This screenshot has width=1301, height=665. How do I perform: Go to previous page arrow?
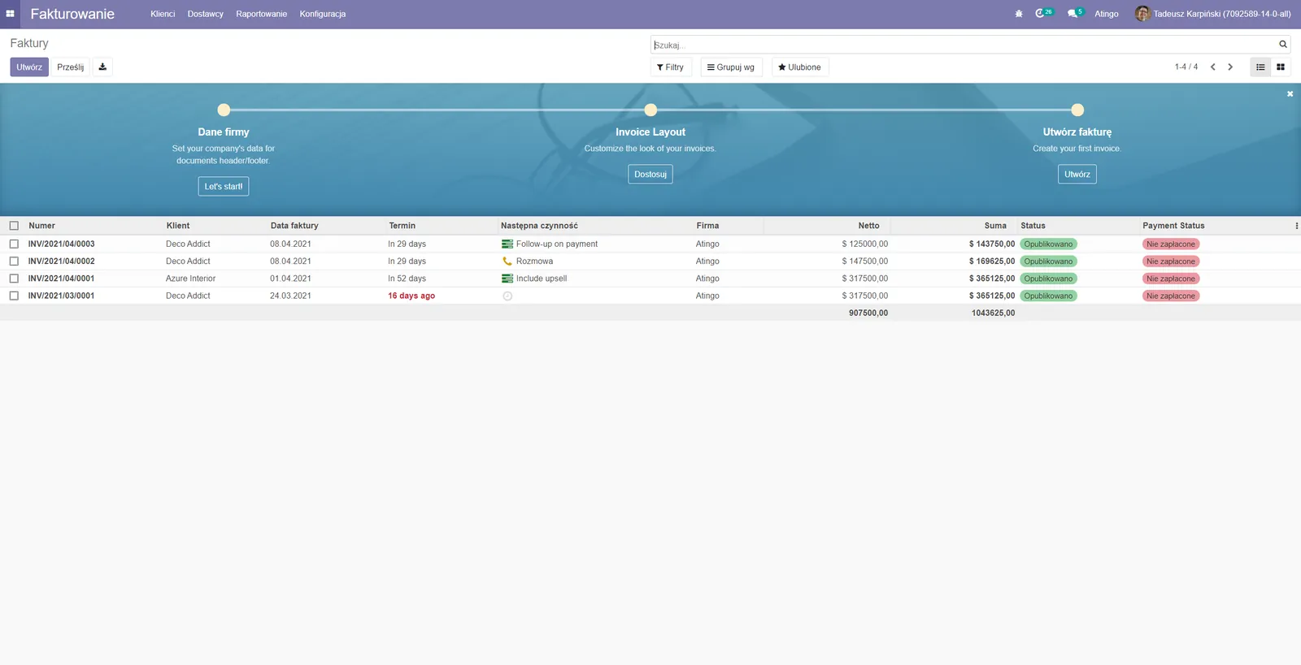(x=1213, y=67)
